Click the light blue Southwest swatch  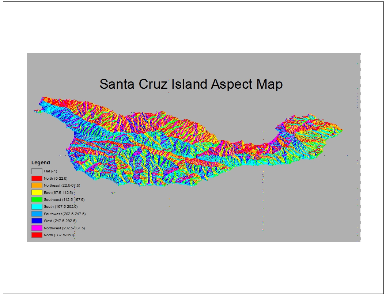pos(37,214)
